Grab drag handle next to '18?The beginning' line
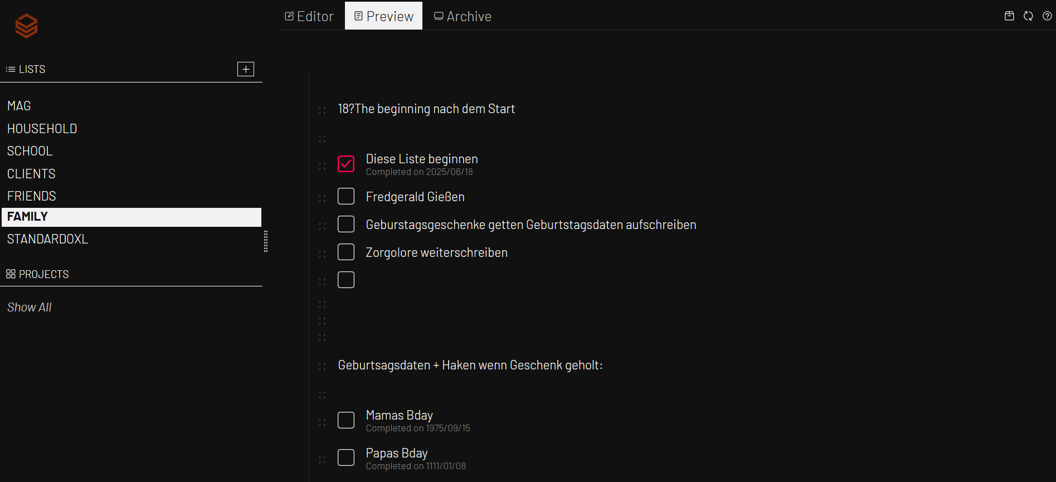Viewport: 1056px width, 482px height. pyautogui.click(x=322, y=110)
